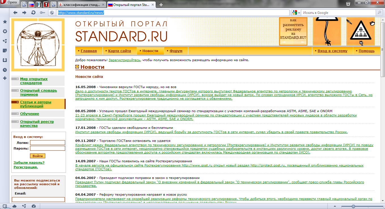Click the plug and cable banner image
This screenshot has width=385, height=209.
click(x=327, y=31)
